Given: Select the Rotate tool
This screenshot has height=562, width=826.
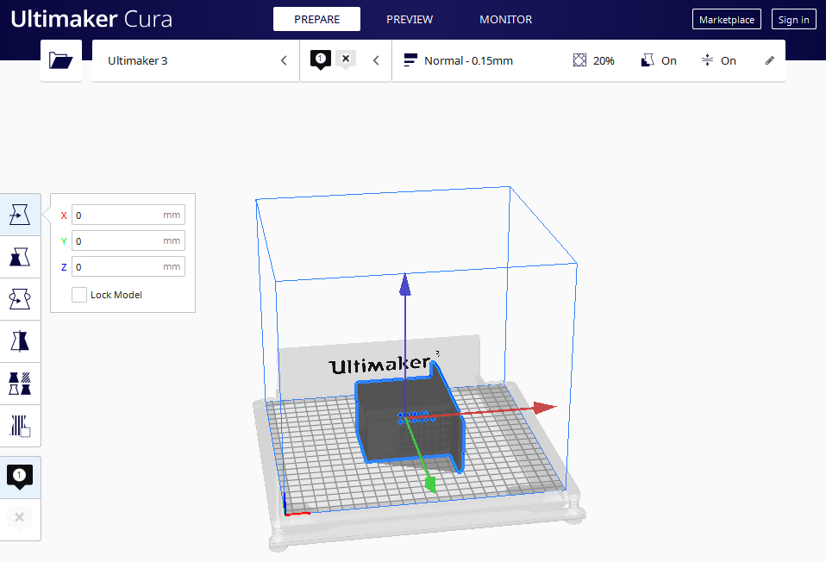Looking at the screenshot, I should pos(20,299).
